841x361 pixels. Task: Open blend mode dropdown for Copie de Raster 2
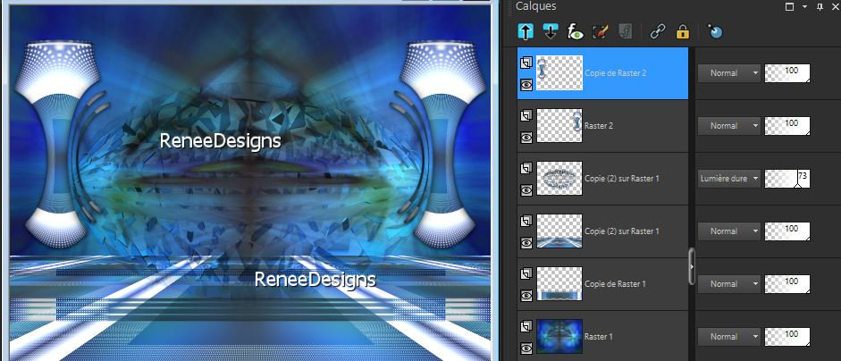(x=729, y=73)
